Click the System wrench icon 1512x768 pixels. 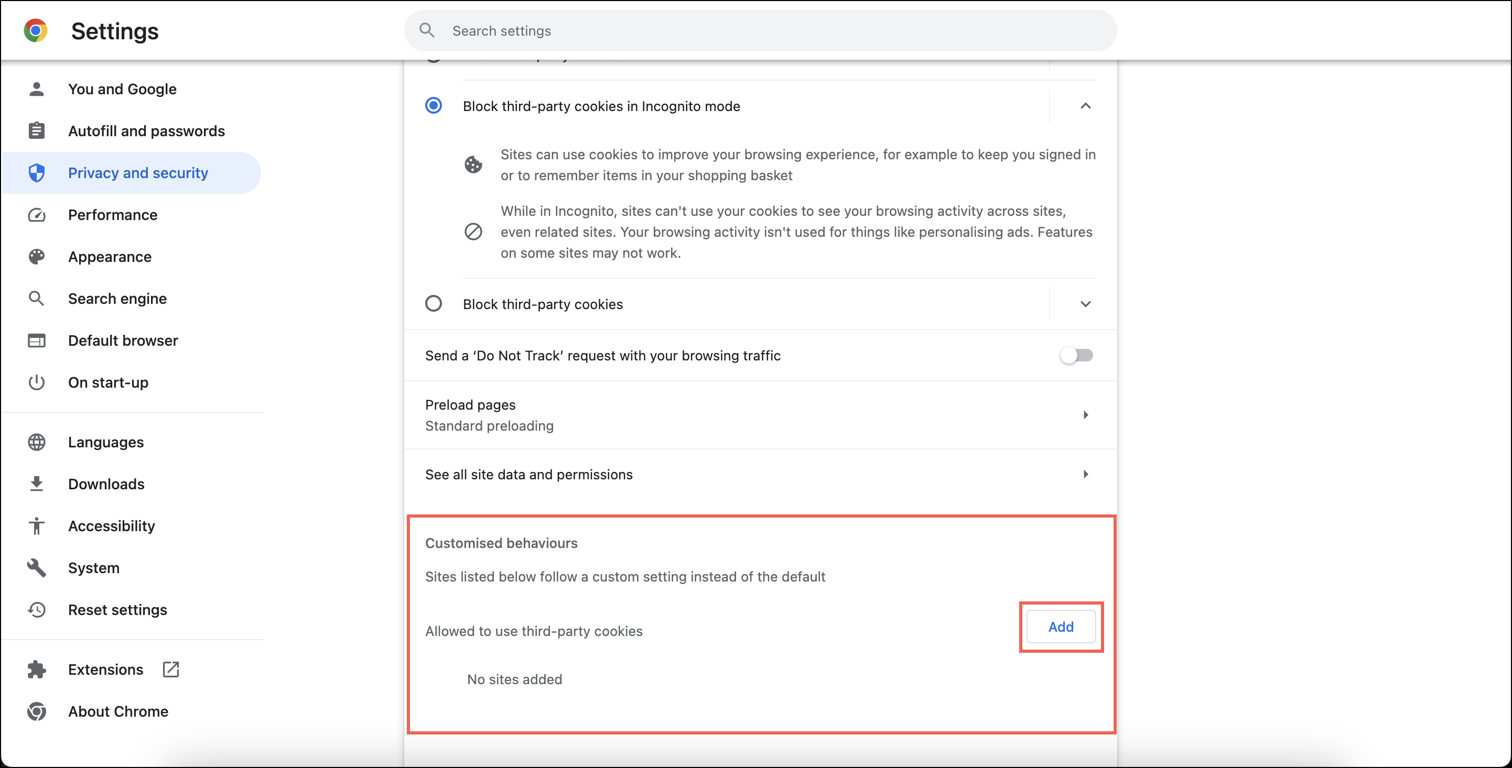pos(36,567)
